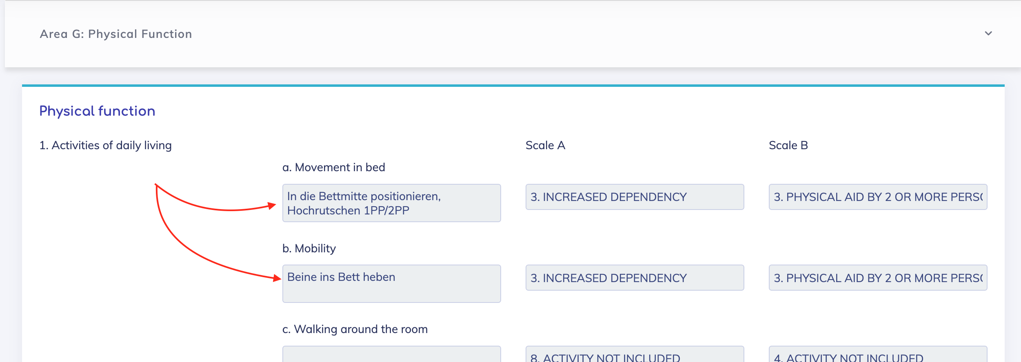Focus the Mobility notes field 'Beine ins Bett heben'
The height and width of the screenshot is (362, 1021).
391,284
